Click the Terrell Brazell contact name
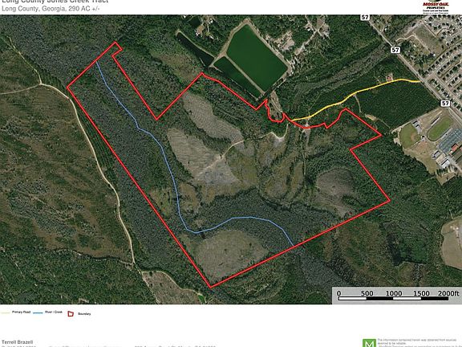462x347 pixels. coord(17,342)
